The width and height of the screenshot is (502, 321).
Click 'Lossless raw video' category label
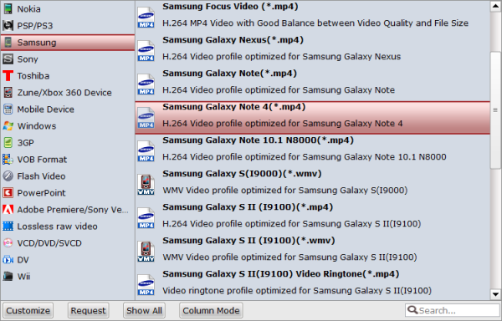pyautogui.click(x=57, y=227)
